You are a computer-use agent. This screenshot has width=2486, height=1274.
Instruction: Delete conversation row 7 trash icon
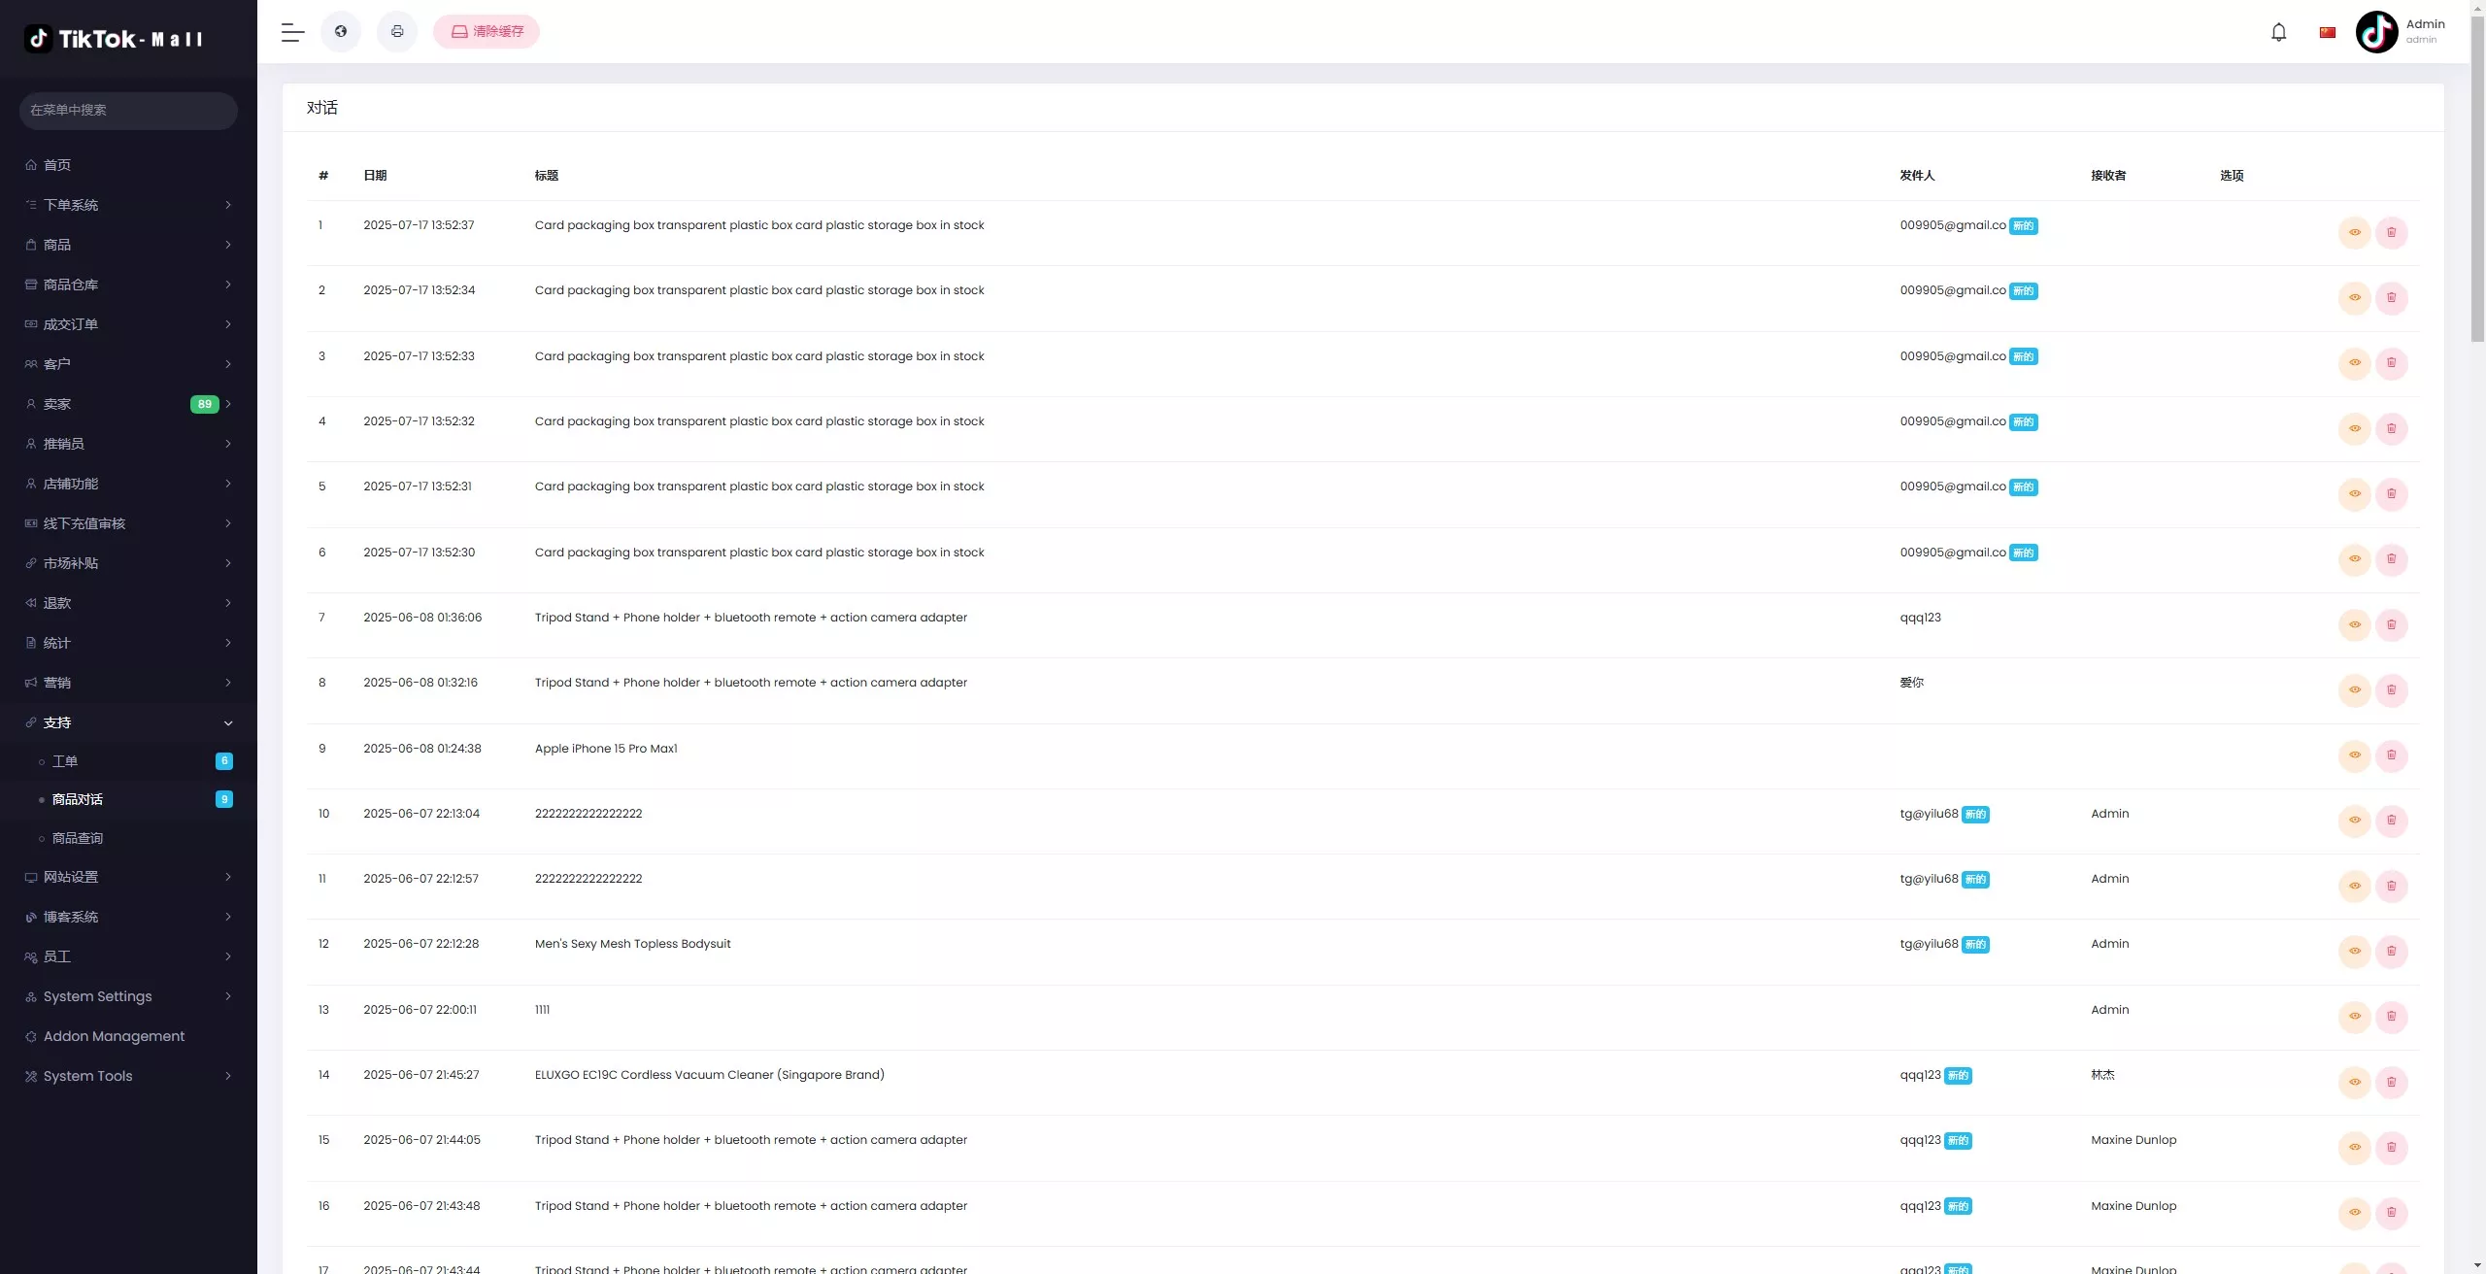point(2391,624)
